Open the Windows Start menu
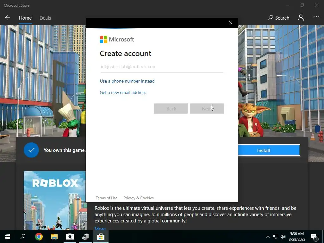 (8, 237)
